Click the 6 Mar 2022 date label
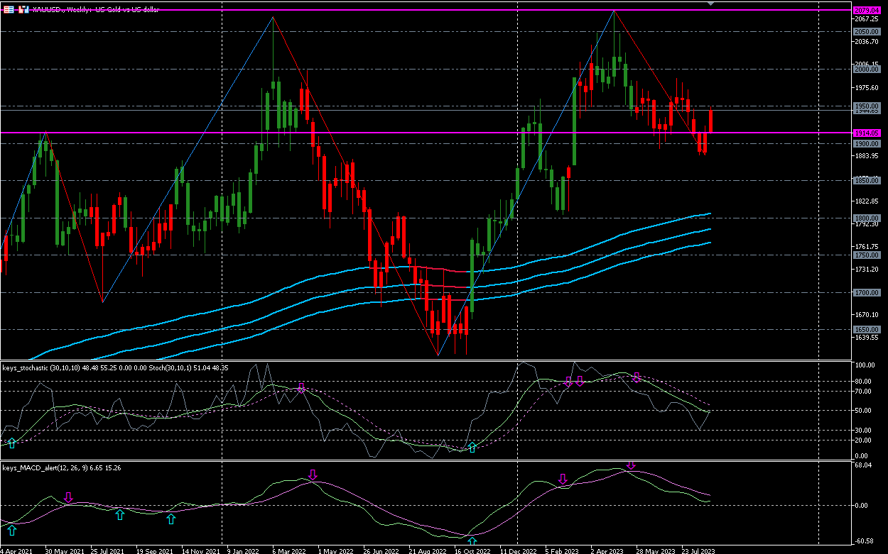This screenshot has width=888, height=554. (288, 550)
